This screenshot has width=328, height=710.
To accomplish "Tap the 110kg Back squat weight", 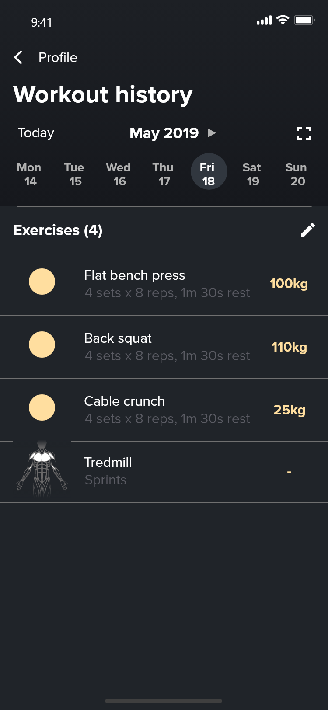I will [289, 347].
